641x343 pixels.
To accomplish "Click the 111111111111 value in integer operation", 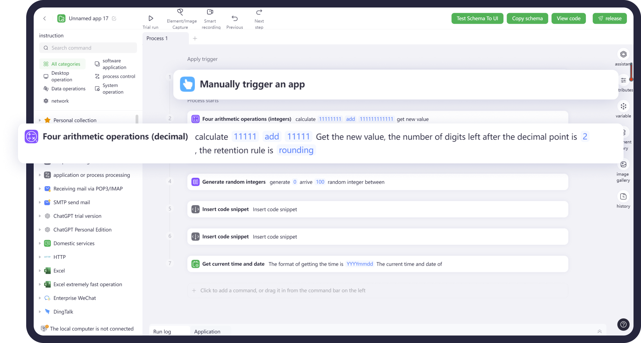I will point(376,119).
